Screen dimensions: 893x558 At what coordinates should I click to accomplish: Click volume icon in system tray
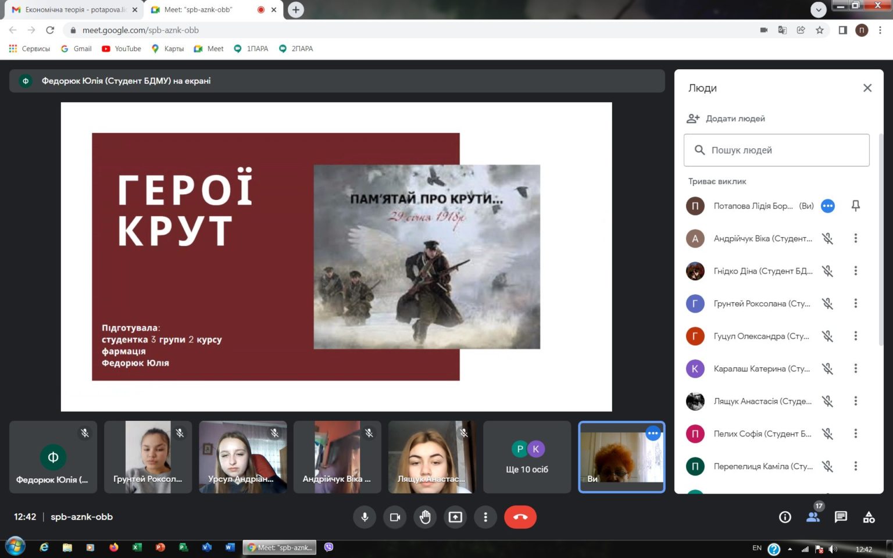click(x=833, y=549)
